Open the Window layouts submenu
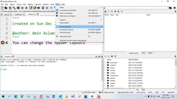The image size is (177, 99). (79, 27)
